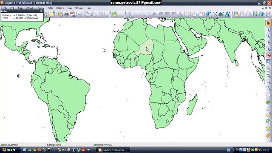Click the Open Workspace folder icon
Image resolution: width=272 pixels, height=153 pixels.
pos(52,14)
